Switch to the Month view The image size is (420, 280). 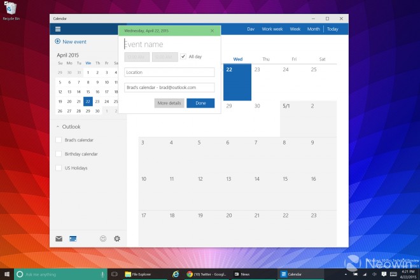(313, 29)
